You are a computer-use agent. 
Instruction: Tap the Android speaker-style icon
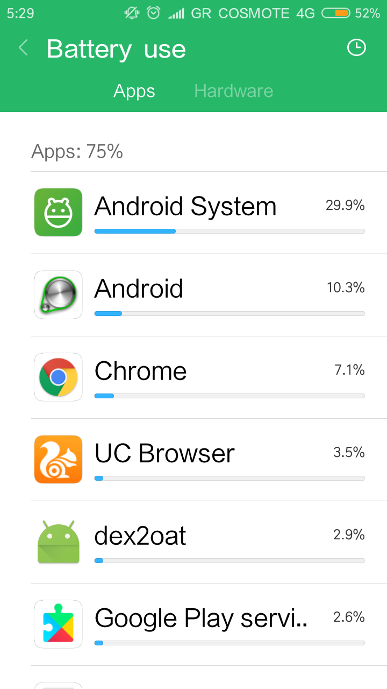[x=58, y=294]
